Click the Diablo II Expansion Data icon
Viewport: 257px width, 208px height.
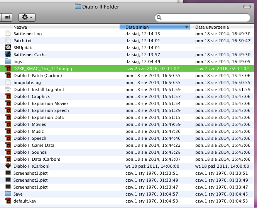[x=8, y=117]
